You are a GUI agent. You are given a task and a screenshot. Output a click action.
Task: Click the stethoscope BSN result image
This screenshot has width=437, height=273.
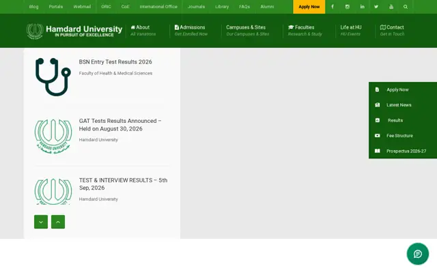(x=53, y=77)
